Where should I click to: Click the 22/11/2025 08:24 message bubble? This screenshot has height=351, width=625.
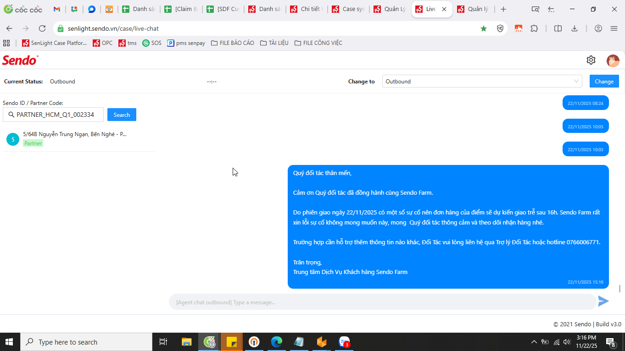(x=586, y=103)
